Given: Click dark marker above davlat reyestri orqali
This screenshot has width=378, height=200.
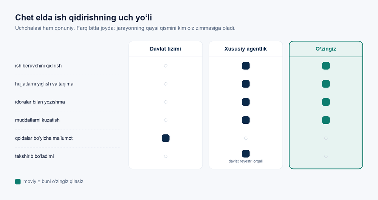Looking at the screenshot, I should (x=246, y=154).
